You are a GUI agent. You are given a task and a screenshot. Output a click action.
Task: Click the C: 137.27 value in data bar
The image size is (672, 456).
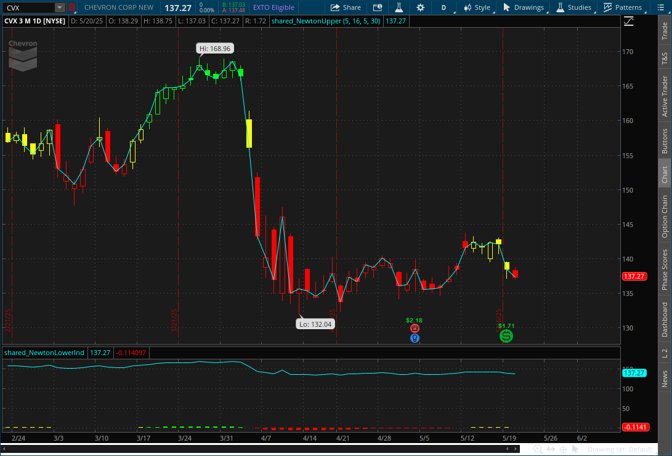point(225,21)
